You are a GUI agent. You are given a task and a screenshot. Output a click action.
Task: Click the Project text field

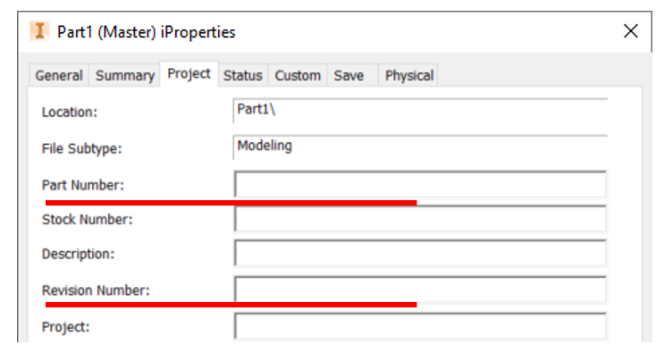[421, 326]
